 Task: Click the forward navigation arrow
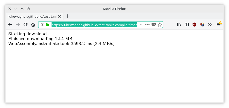tap(18, 25)
